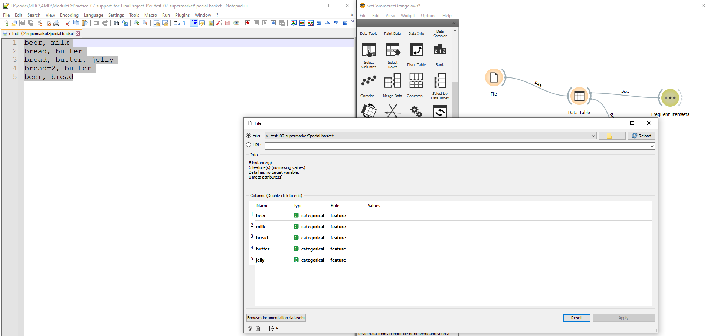Open Find with the binoculars icon
The image size is (707, 336).
point(116,23)
